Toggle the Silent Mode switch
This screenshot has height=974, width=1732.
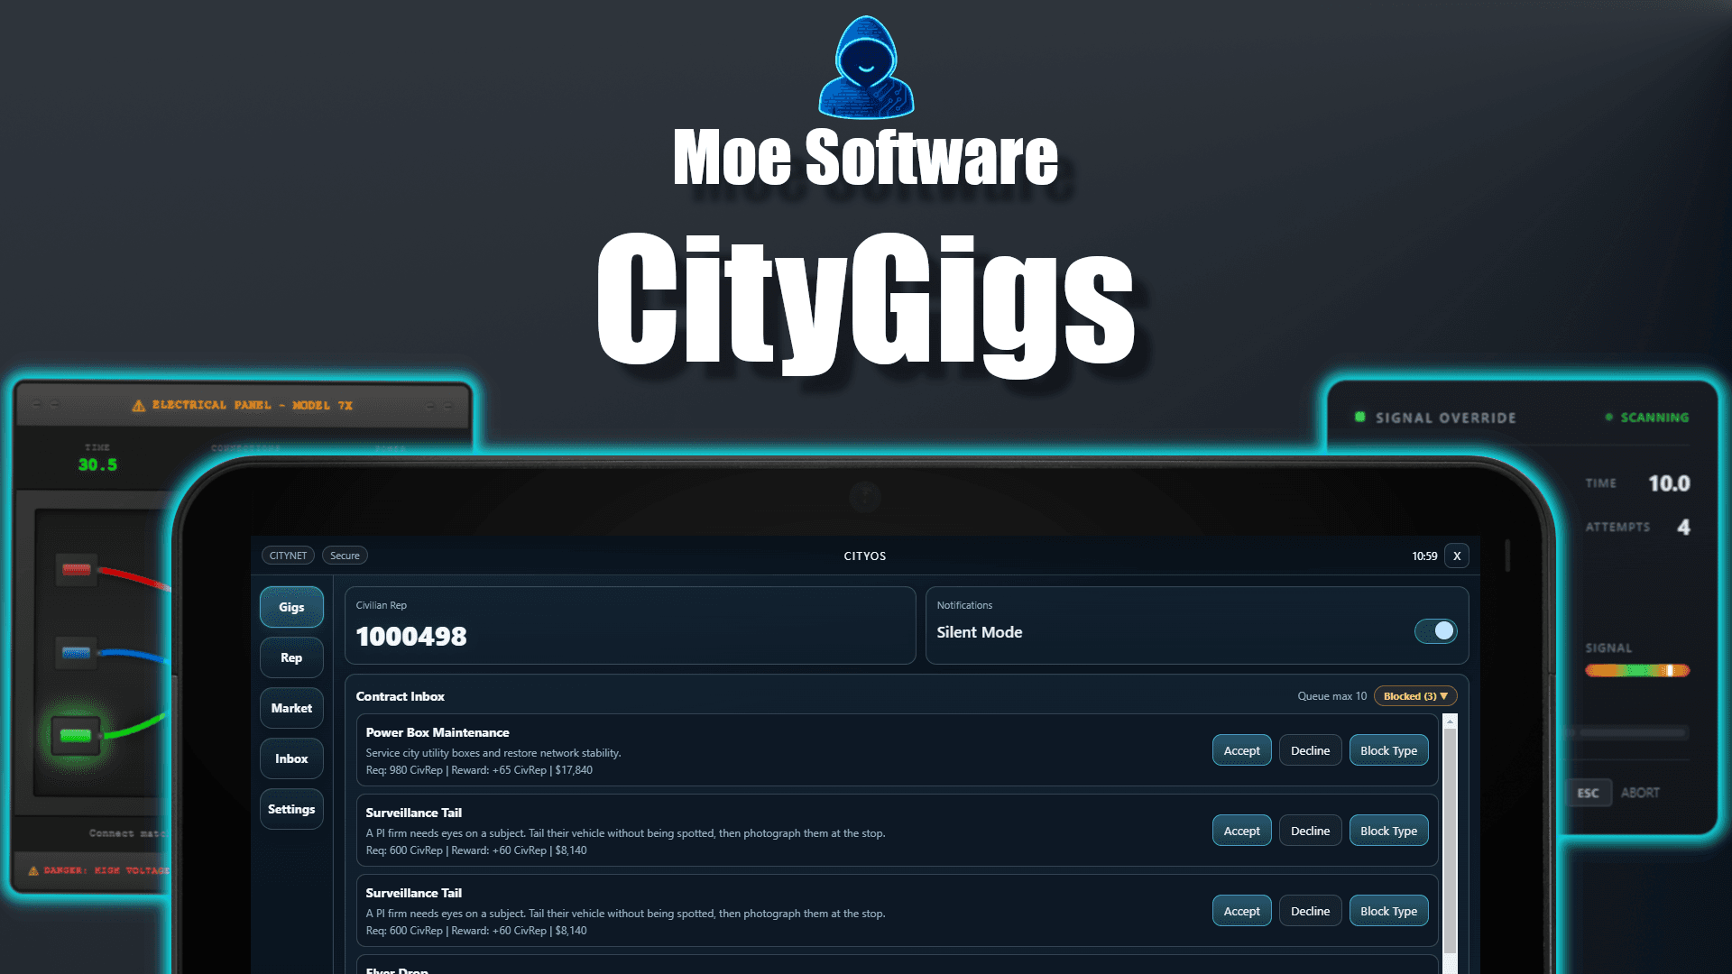[1435, 631]
